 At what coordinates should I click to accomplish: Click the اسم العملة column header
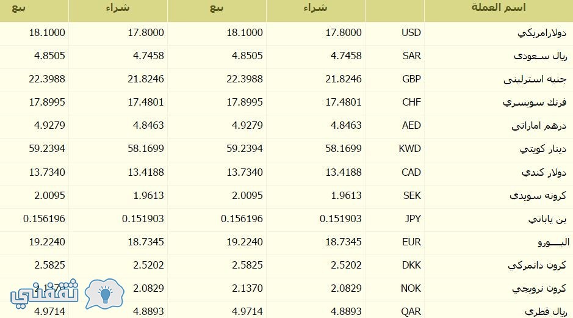[499, 7]
